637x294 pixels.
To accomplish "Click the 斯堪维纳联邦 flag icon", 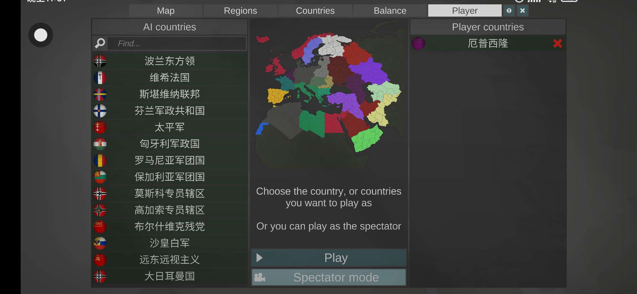I will tap(100, 94).
